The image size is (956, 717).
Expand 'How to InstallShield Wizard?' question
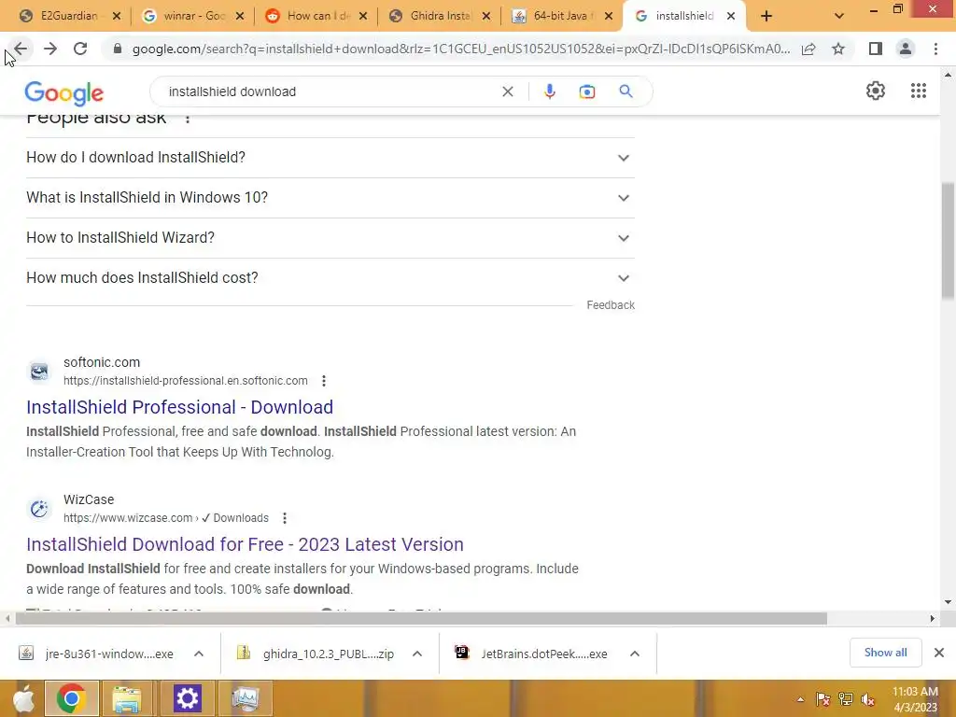330,238
